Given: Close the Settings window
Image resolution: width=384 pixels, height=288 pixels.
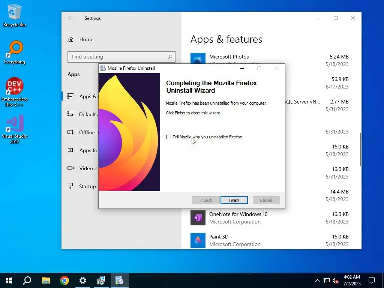Looking at the screenshot, I should point(352,18).
